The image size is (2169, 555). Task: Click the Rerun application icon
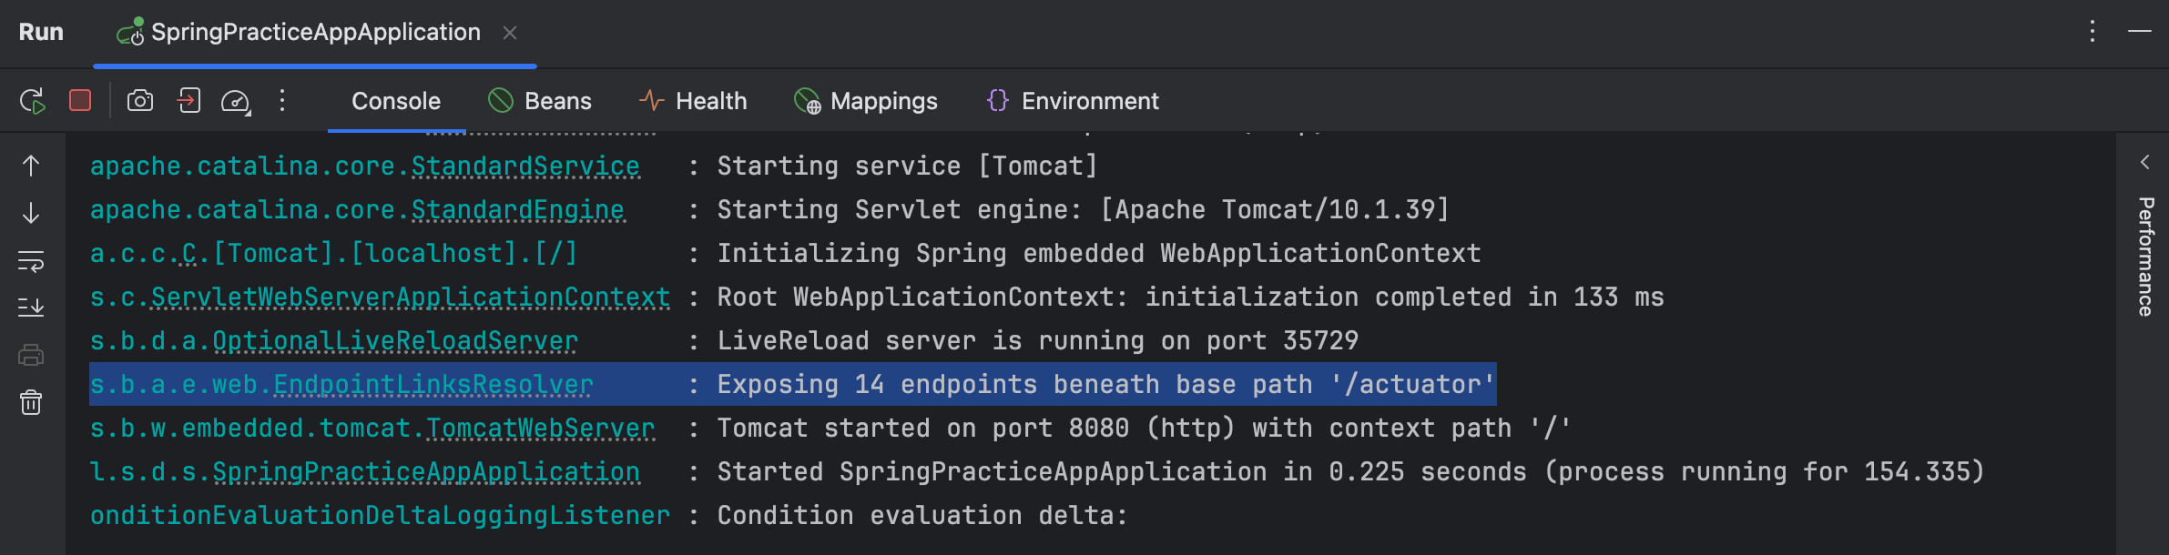[33, 101]
